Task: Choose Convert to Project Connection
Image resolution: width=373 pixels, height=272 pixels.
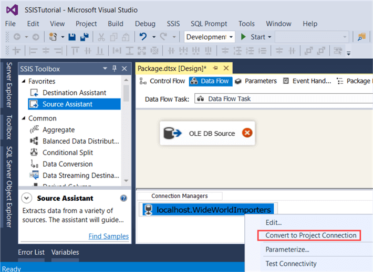Action: coord(311,235)
